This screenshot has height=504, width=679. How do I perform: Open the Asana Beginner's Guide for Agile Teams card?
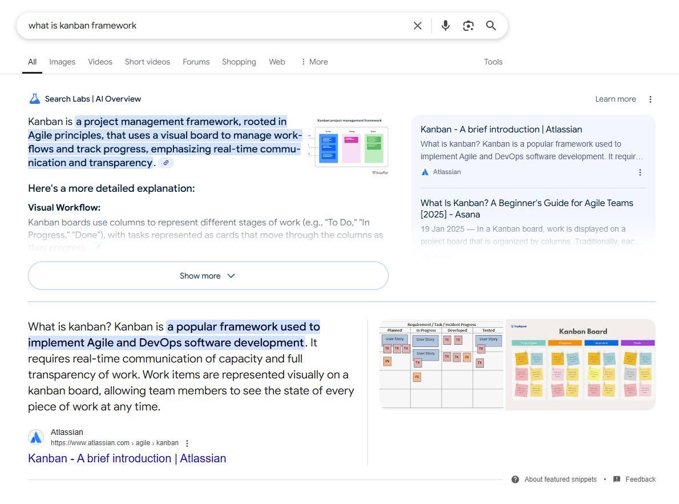click(x=527, y=208)
